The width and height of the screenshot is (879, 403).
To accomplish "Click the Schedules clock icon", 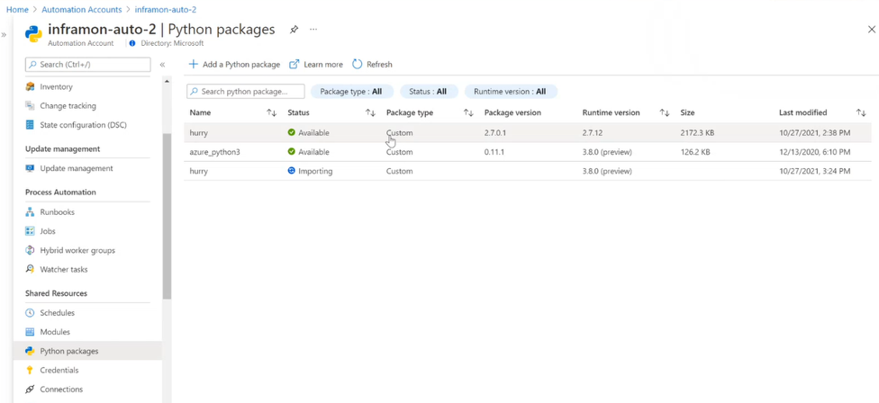I will [30, 313].
